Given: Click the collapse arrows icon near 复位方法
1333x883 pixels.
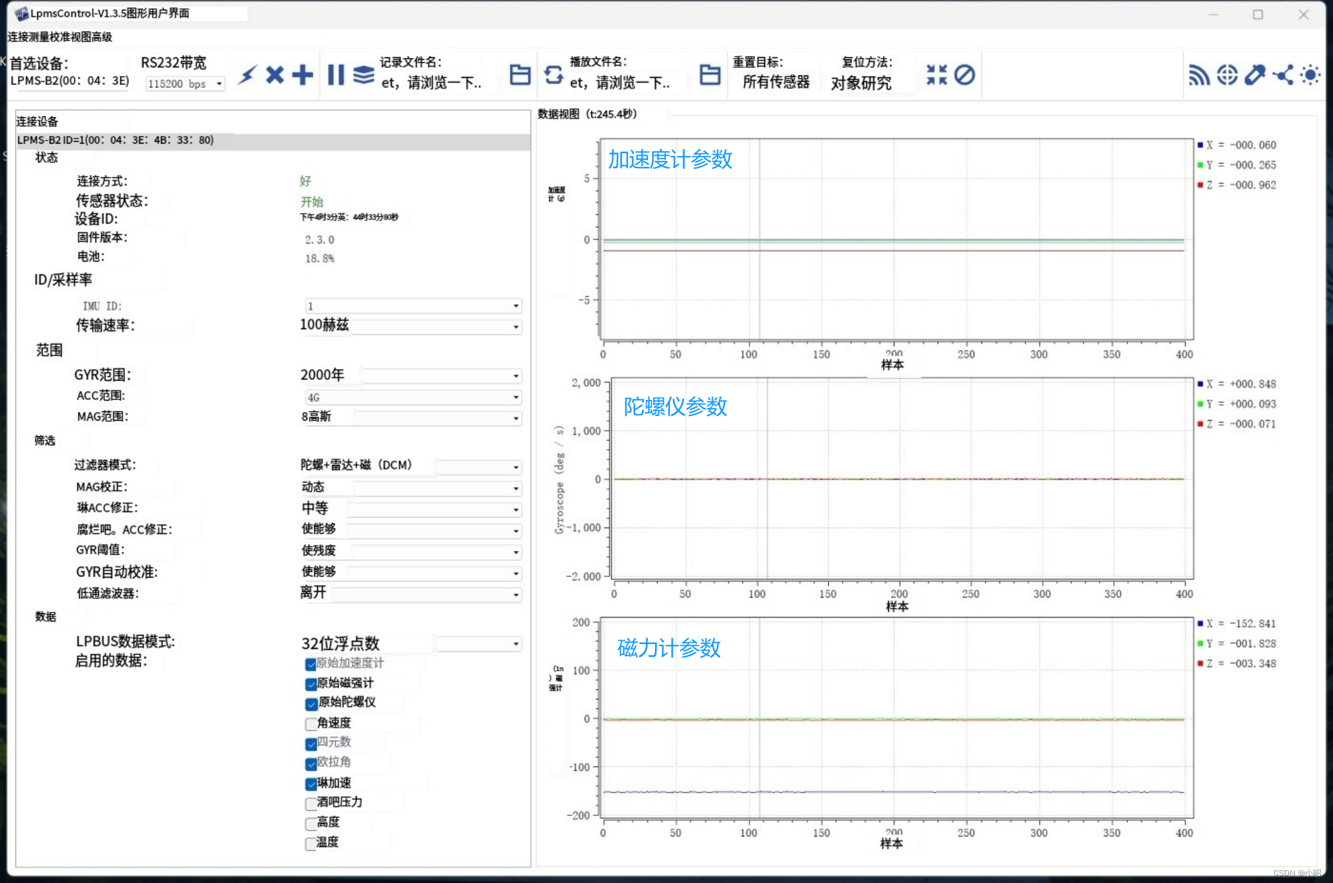Looking at the screenshot, I should tap(938, 74).
